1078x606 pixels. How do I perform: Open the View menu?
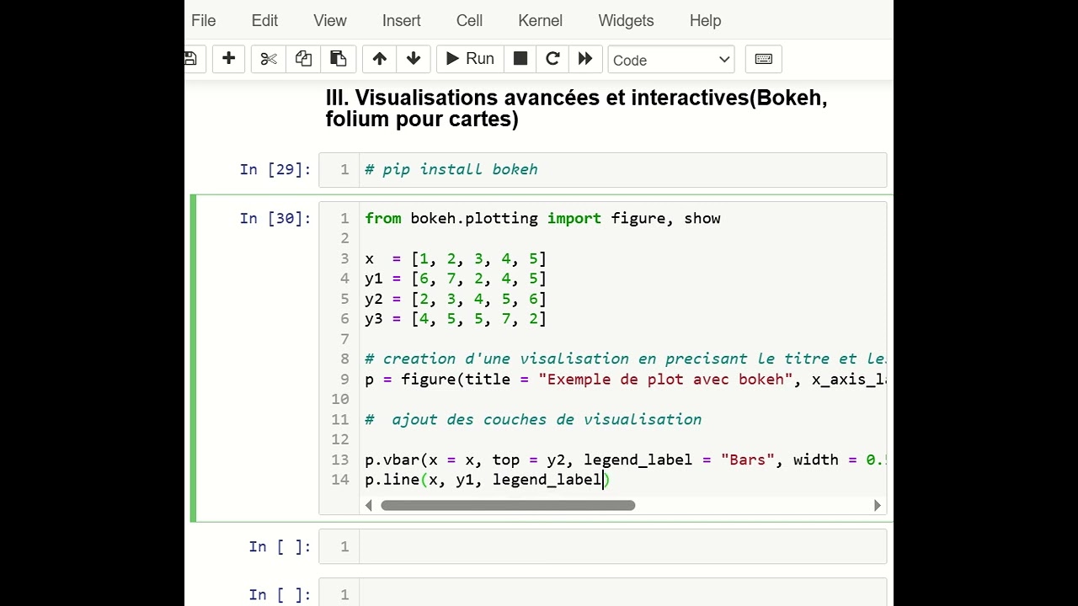point(329,20)
